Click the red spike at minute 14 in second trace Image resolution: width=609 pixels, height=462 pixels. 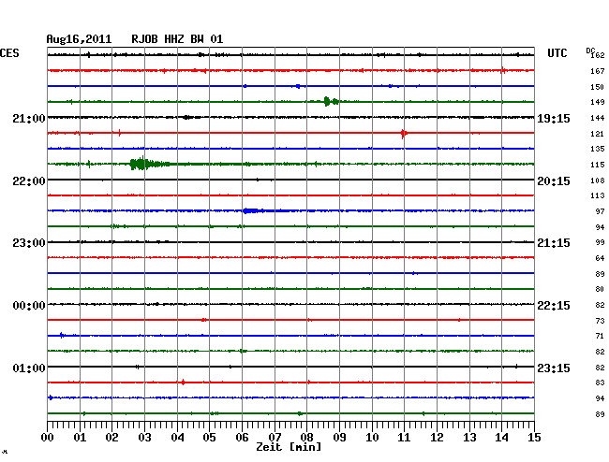503,70
